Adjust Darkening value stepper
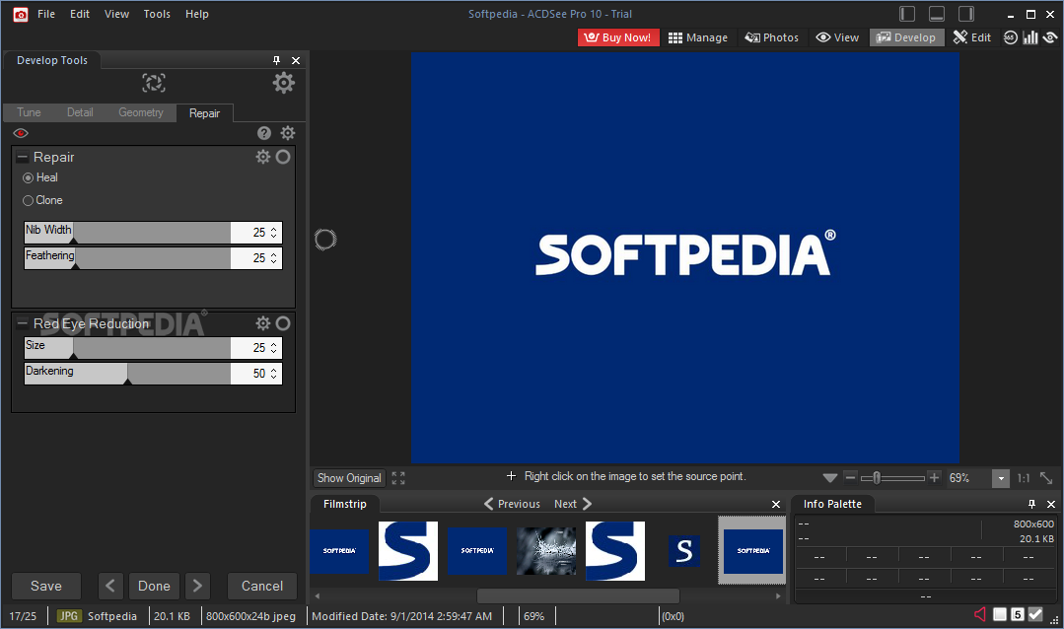Viewport: 1064px width, 629px height. [x=273, y=374]
